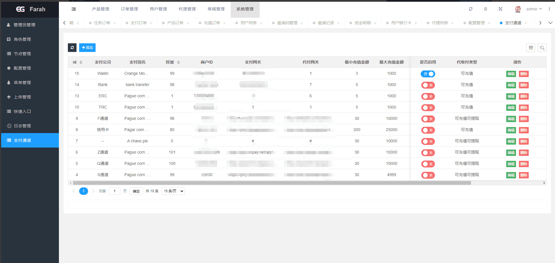Screen dimensions: 555x263
Task: Turn on the S通道 row switch
Action: pyautogui.click(x=428, y=175)
